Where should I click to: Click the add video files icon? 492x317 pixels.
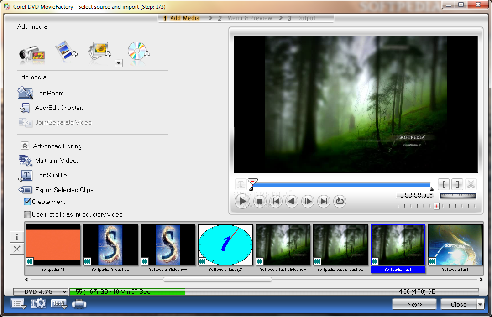click(x=66, y=51)
